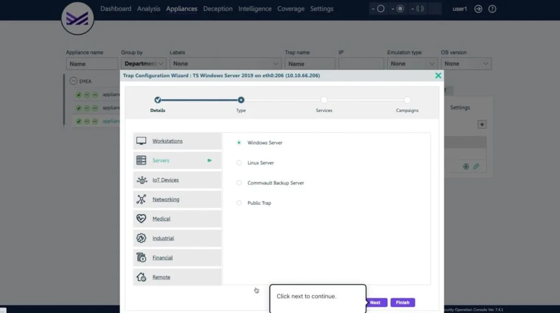Click the Remote house icon
The width and height of the screenshot is (560, 313).
[141, 277]
